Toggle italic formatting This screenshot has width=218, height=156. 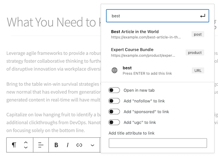[x=67, y=145]
